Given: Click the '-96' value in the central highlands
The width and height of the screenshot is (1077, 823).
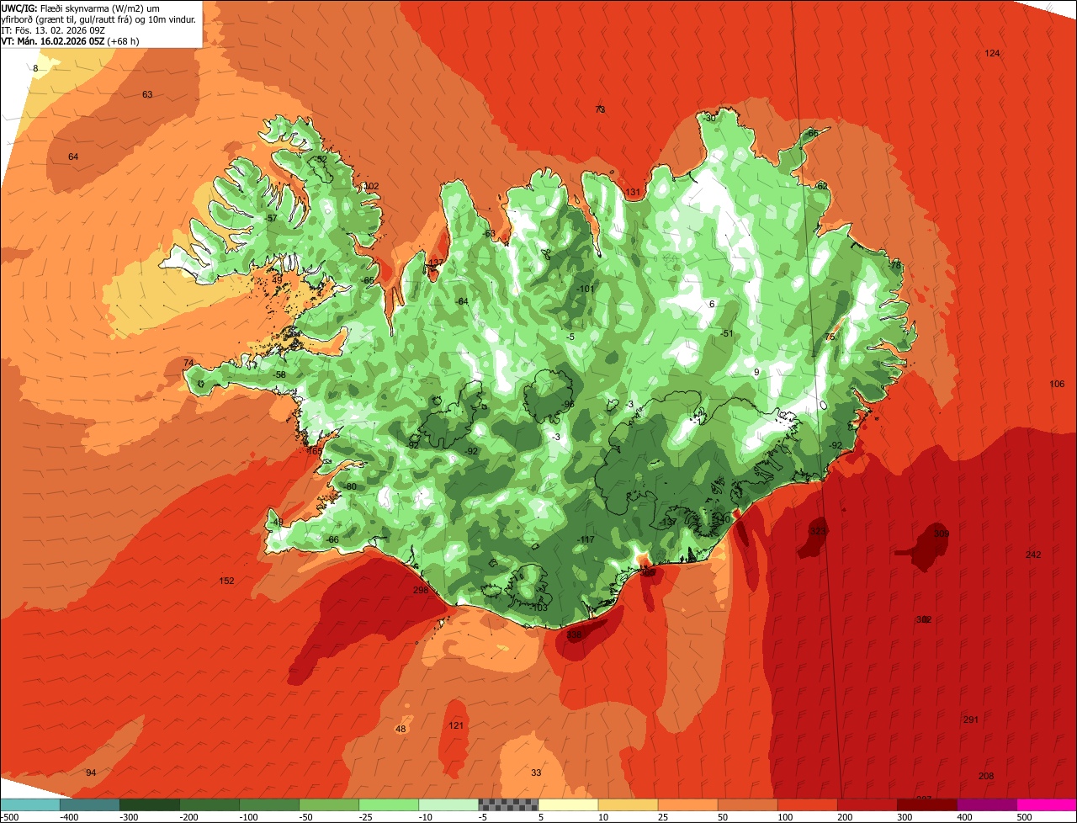Looking at the screenshot, I should [568, 405].
